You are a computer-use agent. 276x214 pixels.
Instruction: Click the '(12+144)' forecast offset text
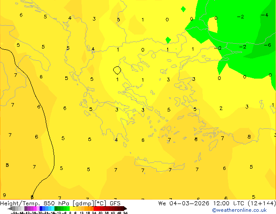pyautogui.click(x=262, y=204)
